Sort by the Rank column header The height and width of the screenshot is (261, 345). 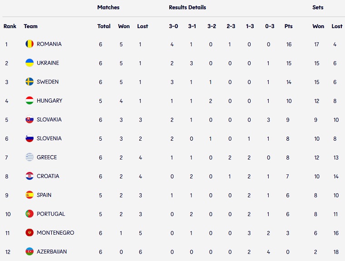point(10,26)
